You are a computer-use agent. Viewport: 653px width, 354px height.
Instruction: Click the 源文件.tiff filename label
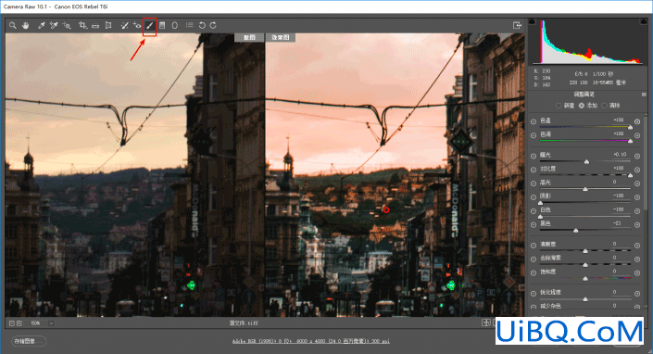[244, 323]
